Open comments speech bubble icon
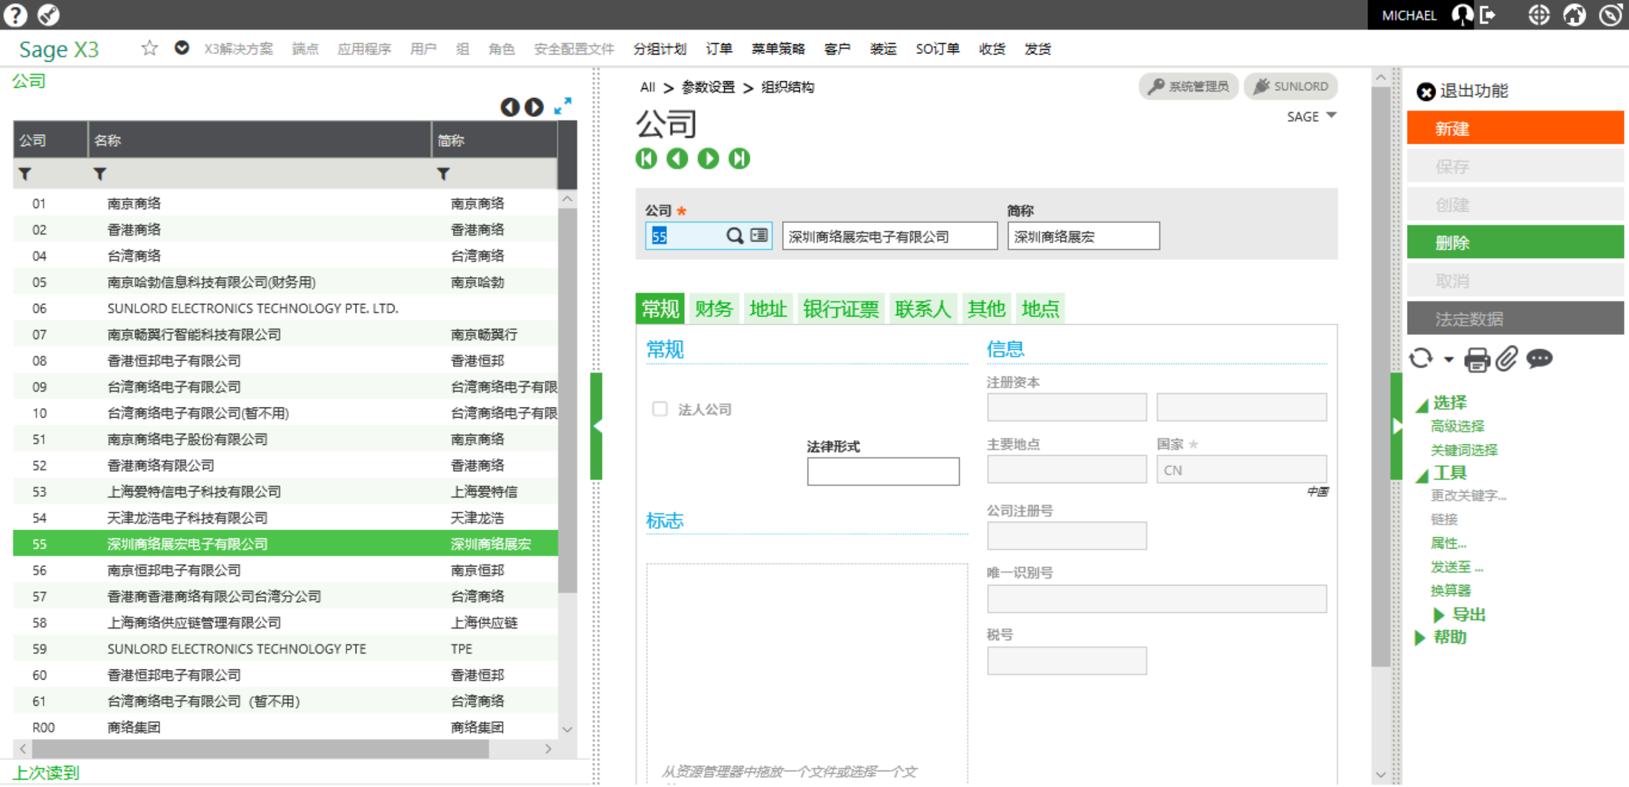1629x787 pixels. [x=1539, y=359]
